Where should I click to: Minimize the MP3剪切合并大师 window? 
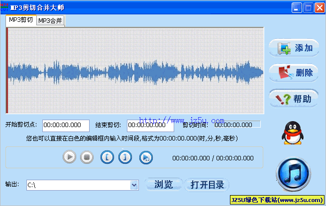(297, 8)
